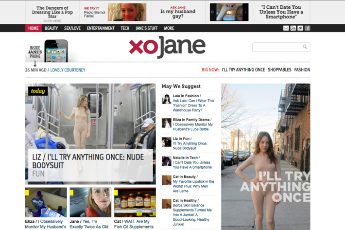345x230 pixels.
Task: Open the ENTERTAINMENT menu
Action: pos(101,28)
